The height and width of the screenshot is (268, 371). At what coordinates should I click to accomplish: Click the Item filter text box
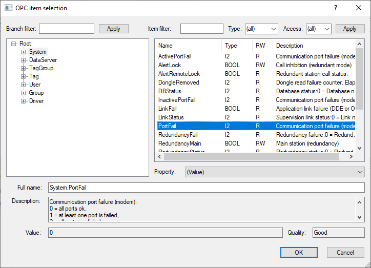(x=201, y=29)
